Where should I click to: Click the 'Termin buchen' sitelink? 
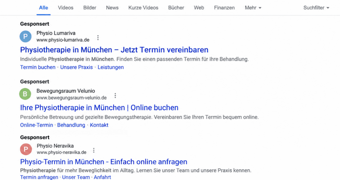pos(38,67)
